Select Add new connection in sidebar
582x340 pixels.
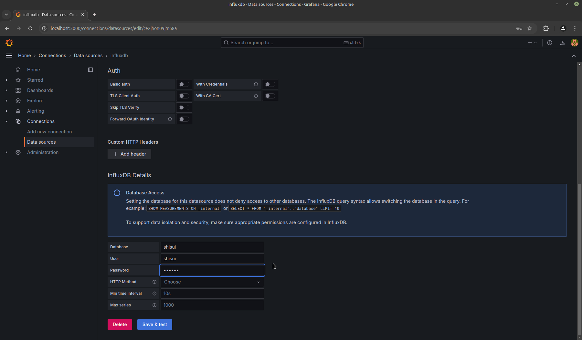(x=49, y=132)
